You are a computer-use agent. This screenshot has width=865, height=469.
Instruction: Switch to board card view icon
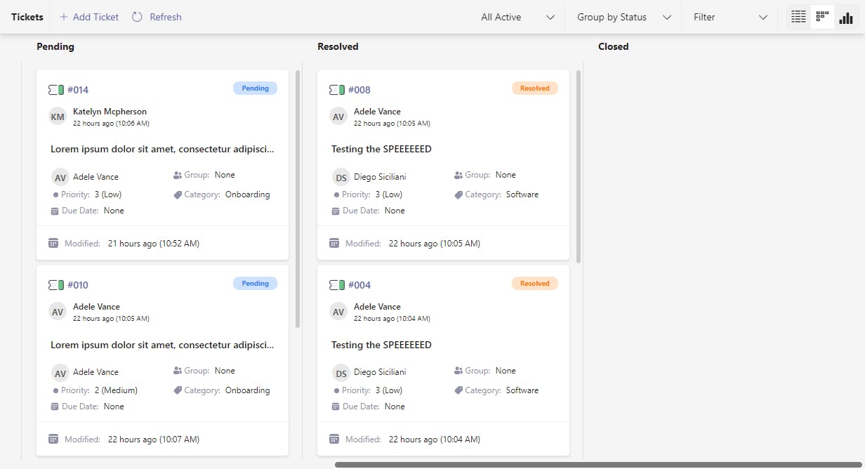coord(822,17)
